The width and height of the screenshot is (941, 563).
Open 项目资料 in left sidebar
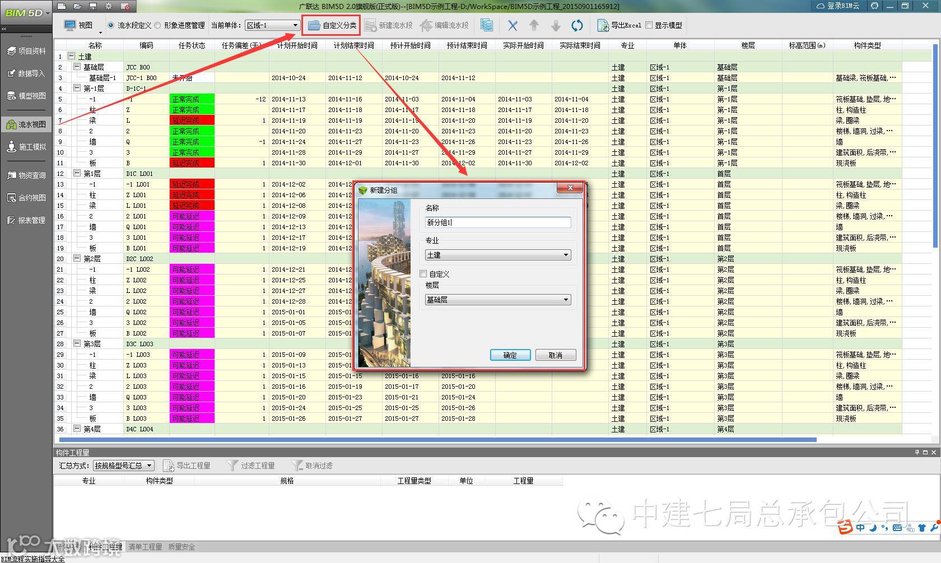tap(26, 51)
